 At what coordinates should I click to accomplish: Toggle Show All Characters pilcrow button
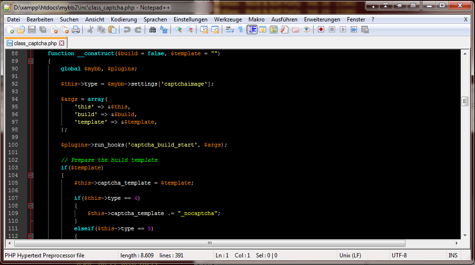[240, 29]
